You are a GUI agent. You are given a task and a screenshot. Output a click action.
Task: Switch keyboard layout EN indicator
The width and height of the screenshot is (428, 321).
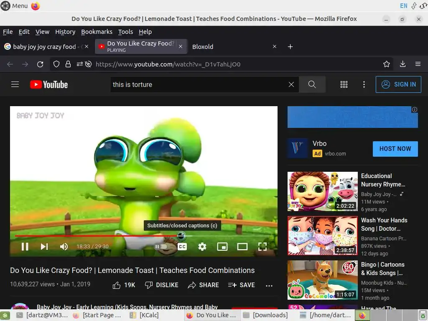coord(403,6)
